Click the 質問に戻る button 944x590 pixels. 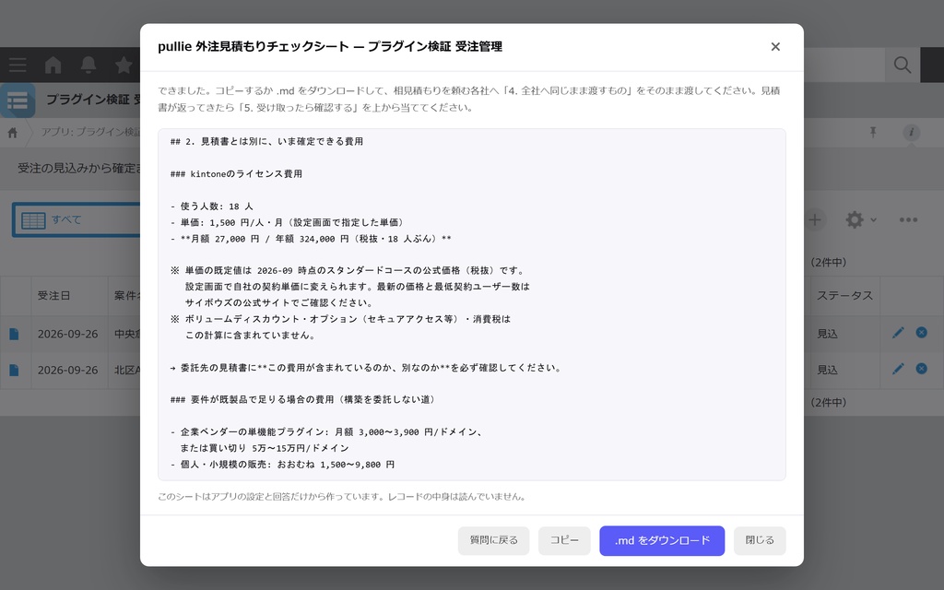point(494,540)
